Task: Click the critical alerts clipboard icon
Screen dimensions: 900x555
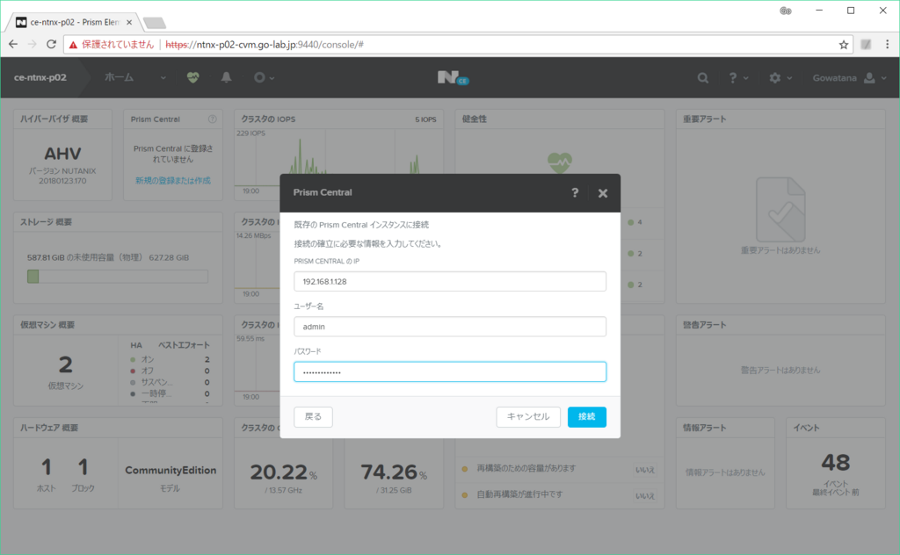Action: coord(780,209)
